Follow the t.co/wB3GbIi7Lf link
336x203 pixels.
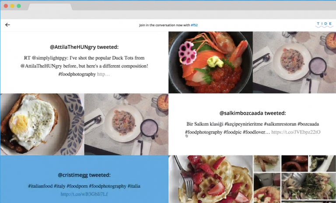84,194
